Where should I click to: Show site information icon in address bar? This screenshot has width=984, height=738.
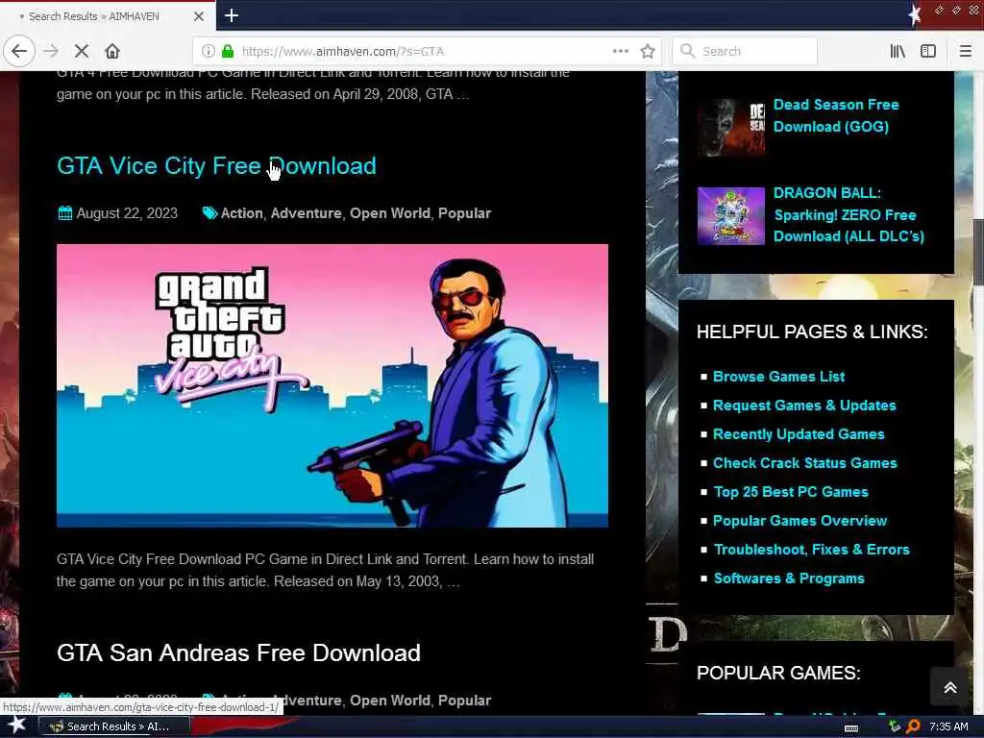[209, 51]
